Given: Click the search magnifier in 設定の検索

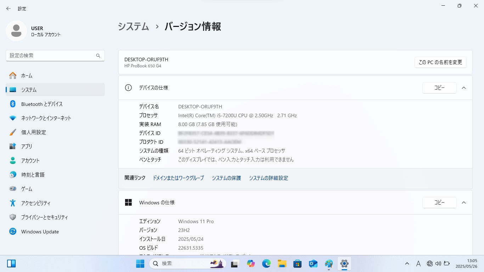Looking at the screenshot, I should [98, 56].
